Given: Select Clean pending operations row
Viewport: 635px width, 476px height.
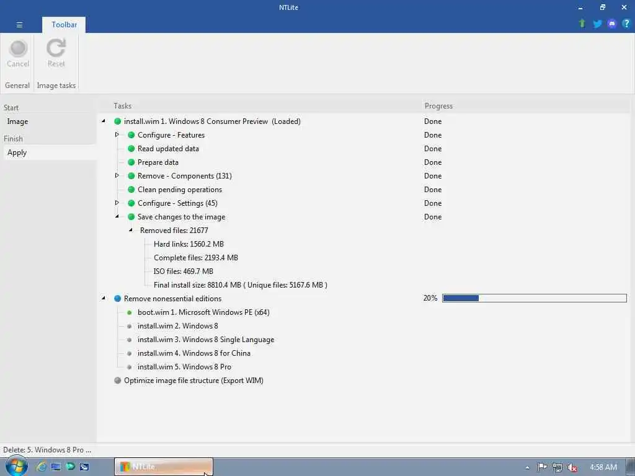Looking at the screenshot, I should [180, 190].
